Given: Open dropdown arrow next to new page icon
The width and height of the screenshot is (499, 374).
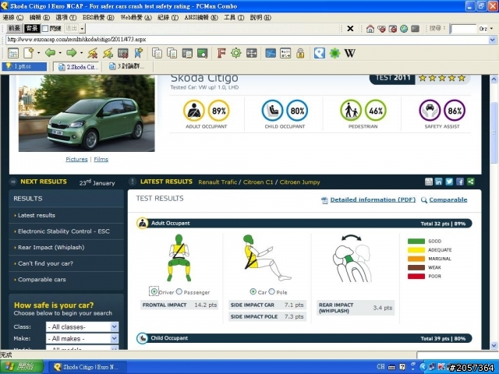Looking at the screenshot, I should click(38, 53).
